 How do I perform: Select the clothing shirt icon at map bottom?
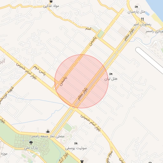point(82,162)
